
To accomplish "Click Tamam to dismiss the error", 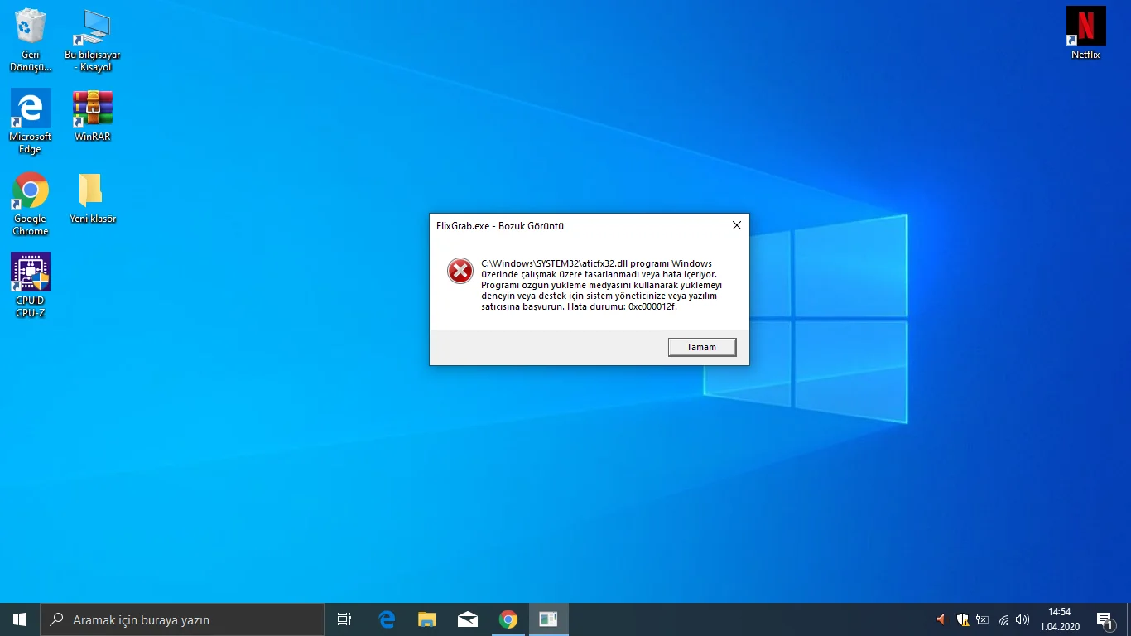I will pyautogui.click(x=701, y=347).
